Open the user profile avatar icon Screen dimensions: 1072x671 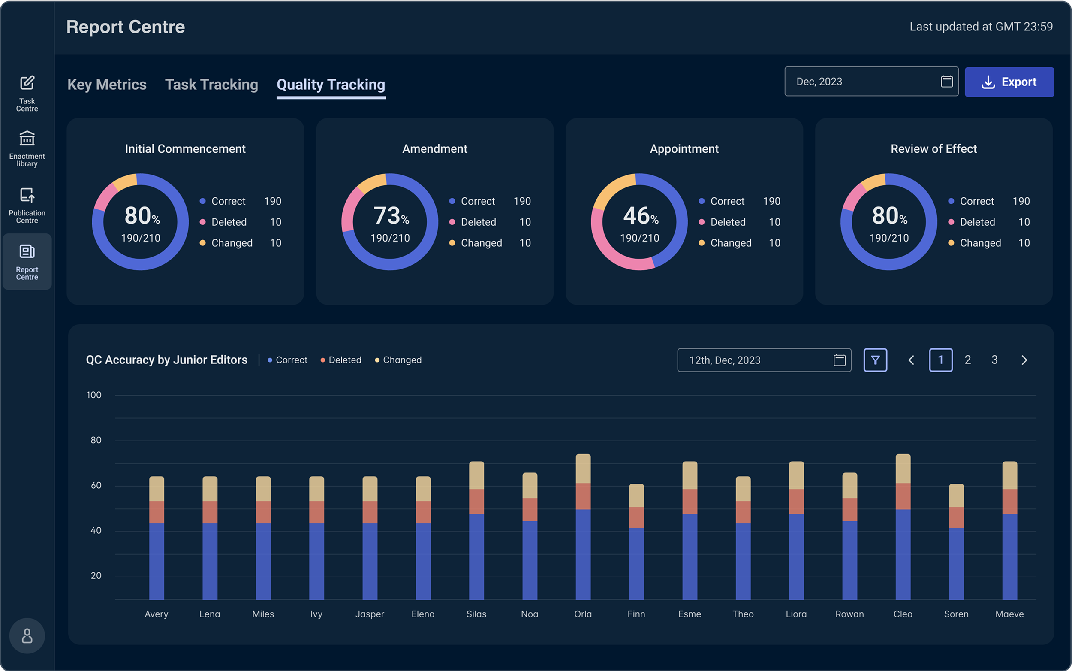coord(27,635)
